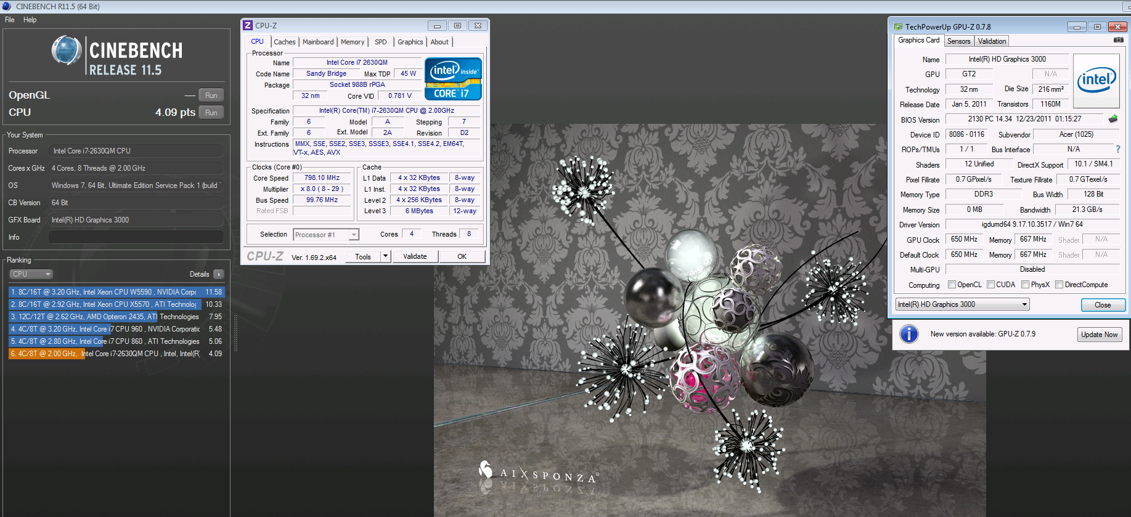Screen dimensions: 1131x517
Task: Switch to the Sensors tab in GPU-Z
Action: pyautogui.click(x=958, y=41)
